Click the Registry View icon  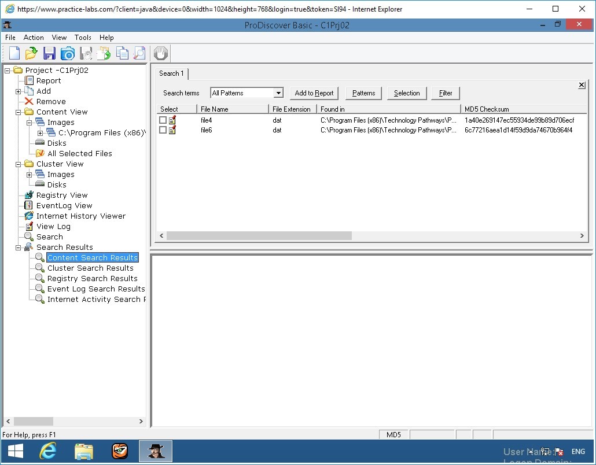click(x=29, y=195)
